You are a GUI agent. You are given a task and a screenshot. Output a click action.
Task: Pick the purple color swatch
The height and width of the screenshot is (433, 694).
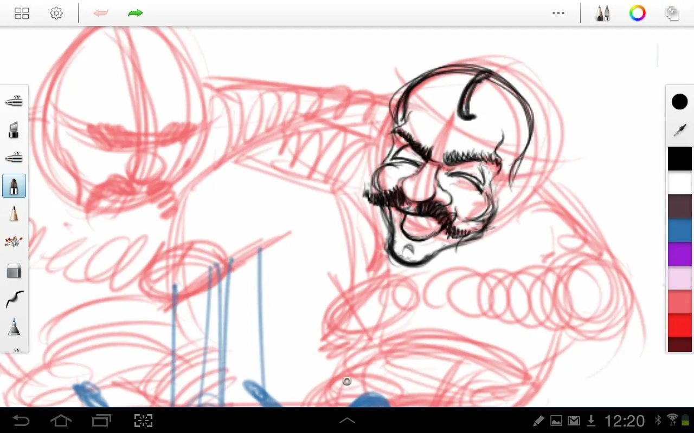click(679, 254)
